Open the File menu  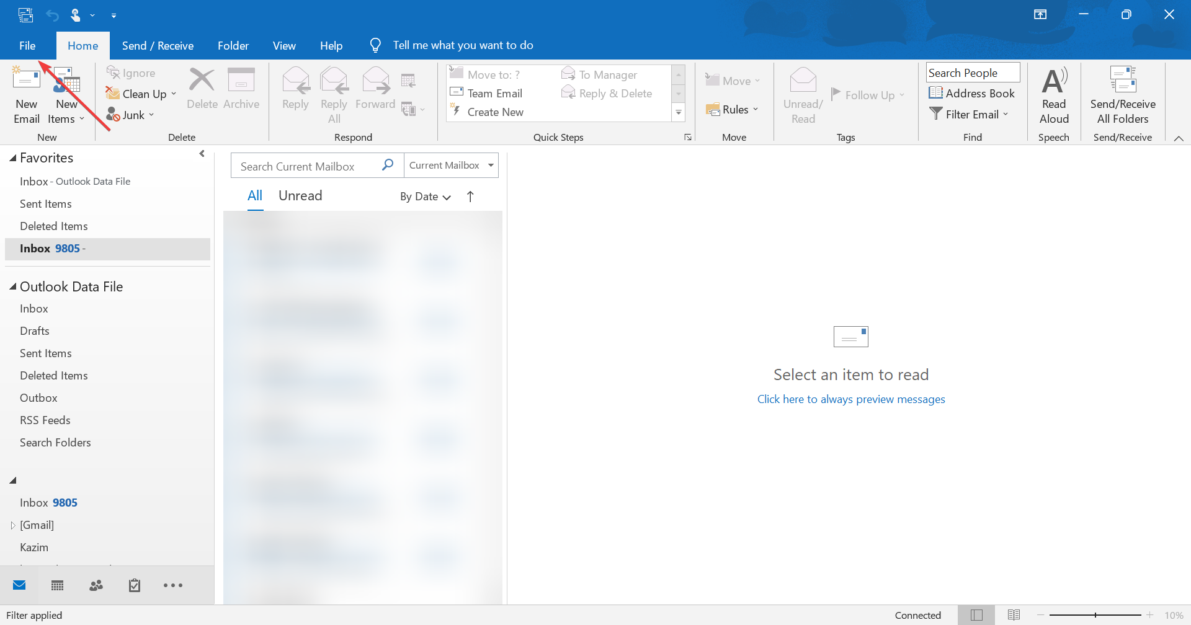27,45
